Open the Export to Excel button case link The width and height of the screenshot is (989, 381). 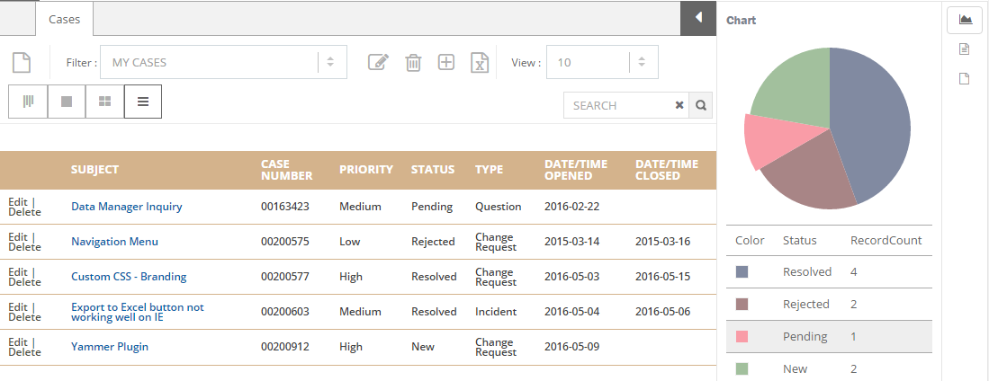[x=138, y=312]
